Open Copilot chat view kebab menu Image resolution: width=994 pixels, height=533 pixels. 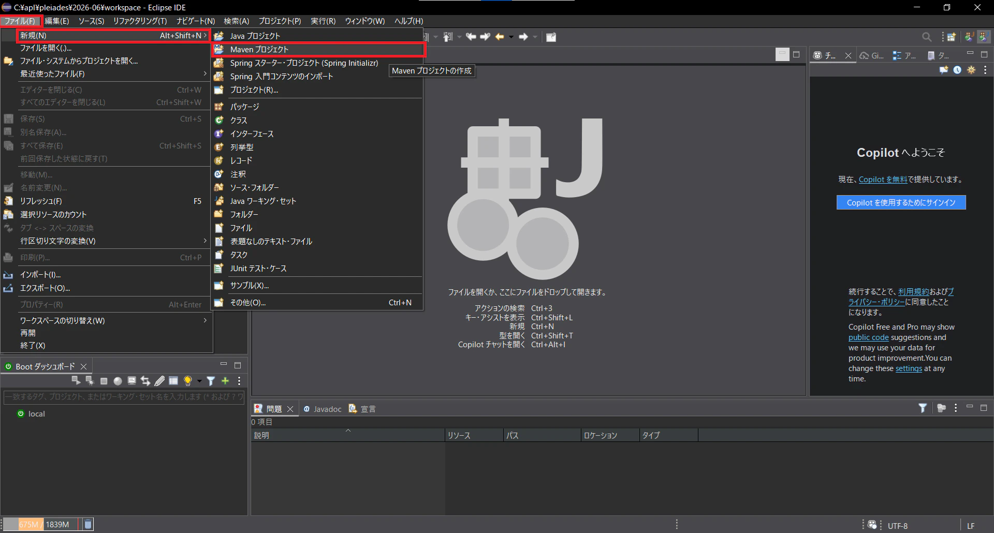coord(985,70)
